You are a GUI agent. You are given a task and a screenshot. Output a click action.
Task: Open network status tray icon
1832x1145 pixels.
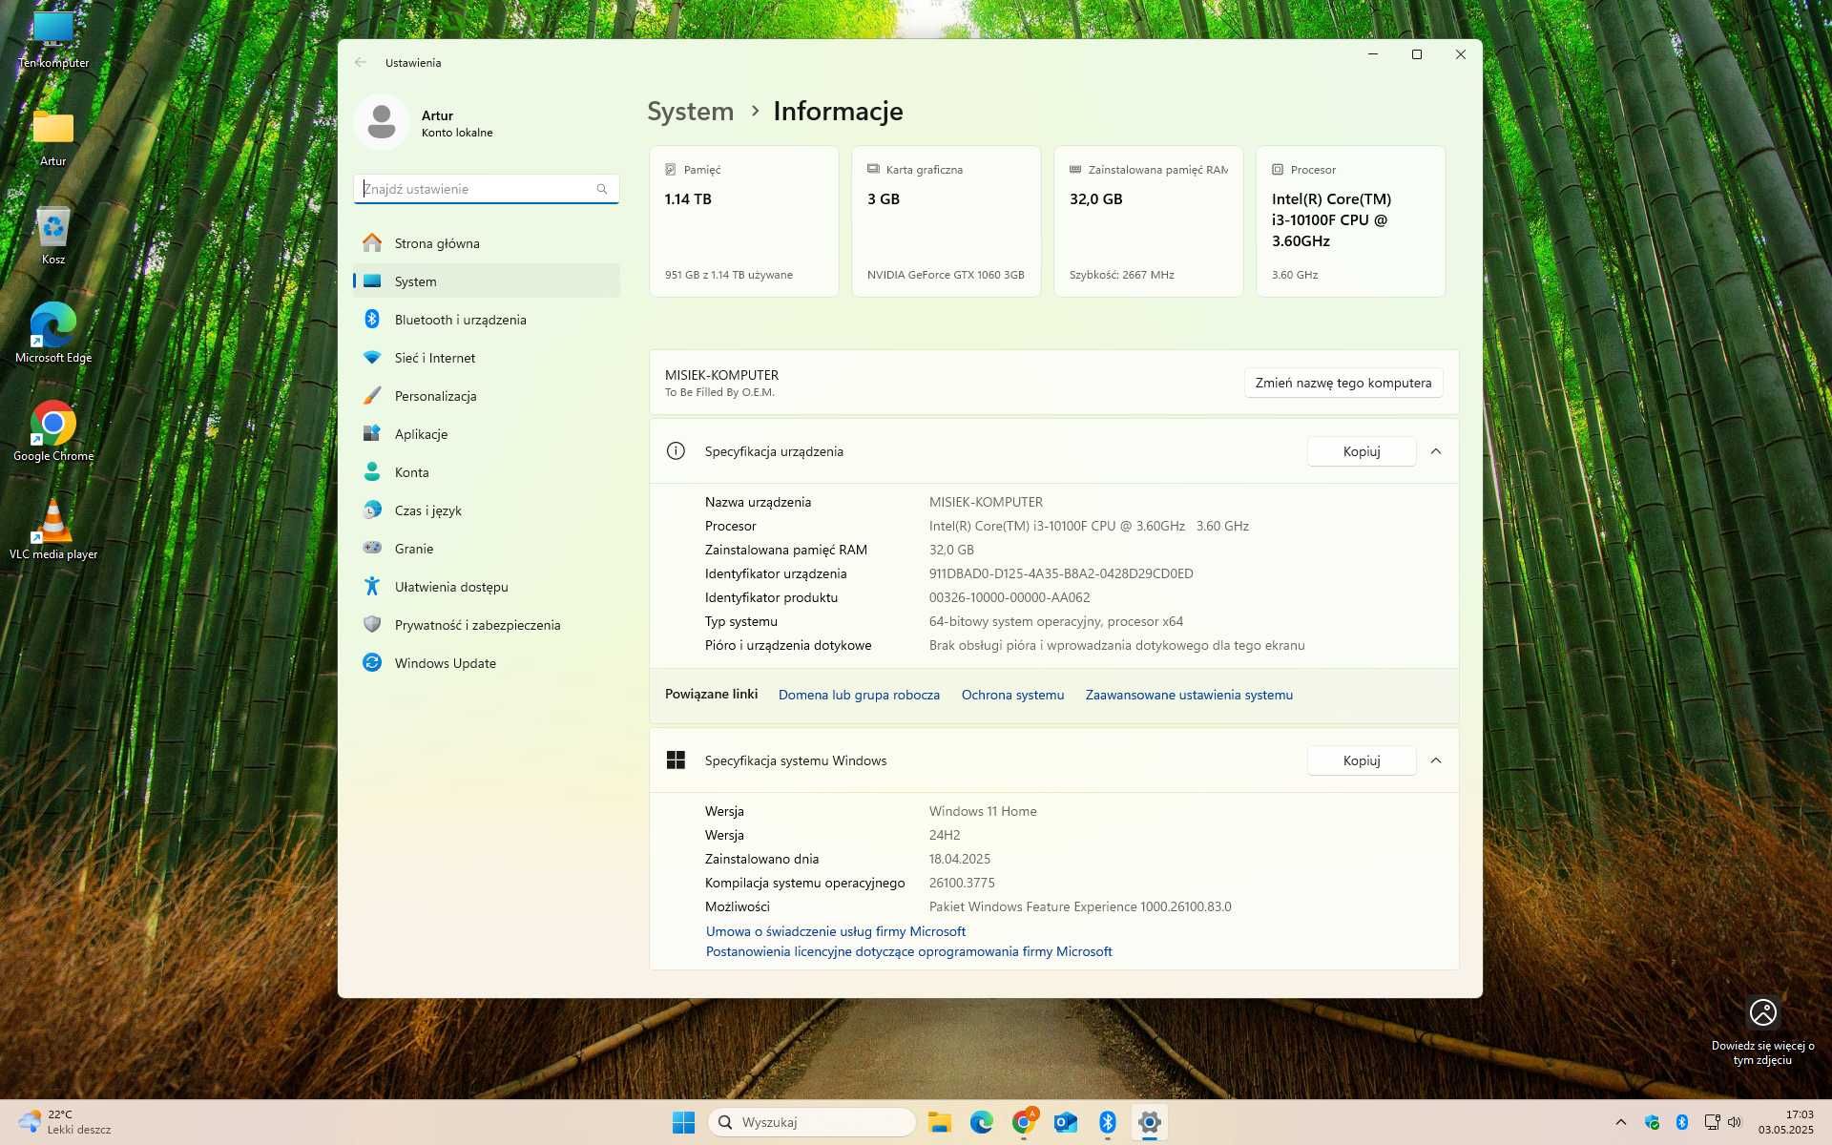pos(1712,1122)
